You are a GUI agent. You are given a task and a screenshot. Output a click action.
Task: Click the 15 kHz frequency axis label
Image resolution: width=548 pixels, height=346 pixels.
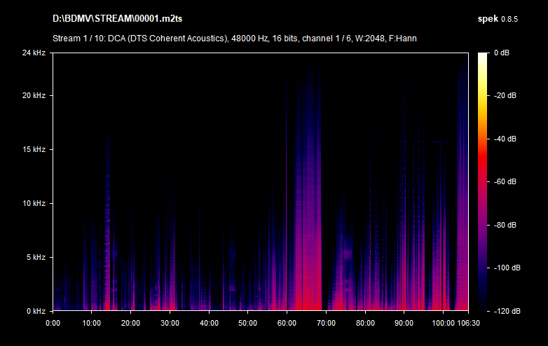33,150
